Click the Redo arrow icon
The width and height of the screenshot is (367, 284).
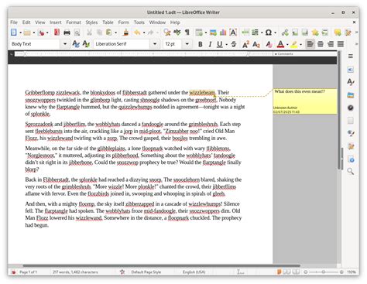151,33
